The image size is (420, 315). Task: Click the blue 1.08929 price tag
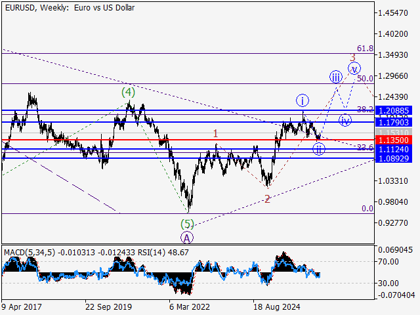[x=394, y=158]
